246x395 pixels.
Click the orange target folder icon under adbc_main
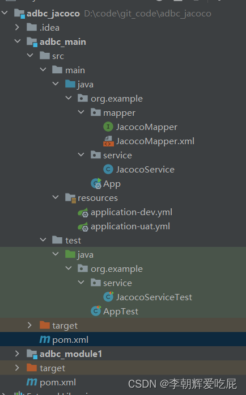coord(45,325)
